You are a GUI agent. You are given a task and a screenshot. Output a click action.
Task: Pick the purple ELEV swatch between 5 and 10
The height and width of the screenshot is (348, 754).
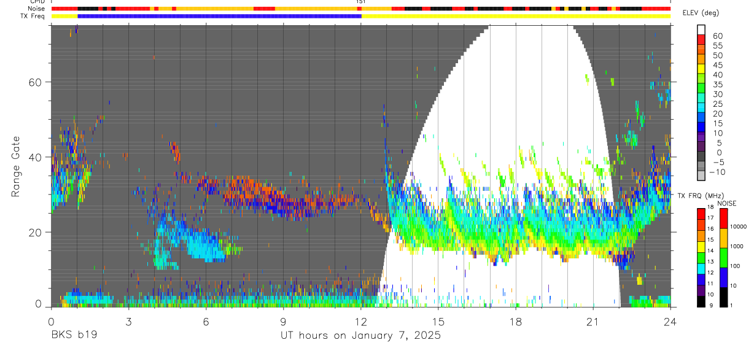[x=702, y=137]
